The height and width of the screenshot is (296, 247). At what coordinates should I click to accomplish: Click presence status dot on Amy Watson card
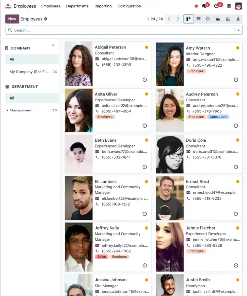[238, 48]
